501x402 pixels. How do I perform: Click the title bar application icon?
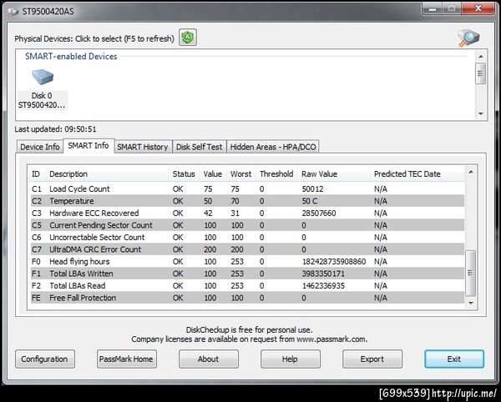point(13,12)
